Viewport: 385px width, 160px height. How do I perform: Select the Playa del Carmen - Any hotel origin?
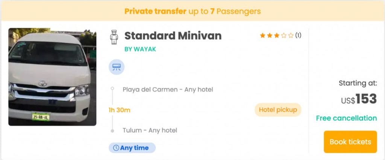click(168, 90)
